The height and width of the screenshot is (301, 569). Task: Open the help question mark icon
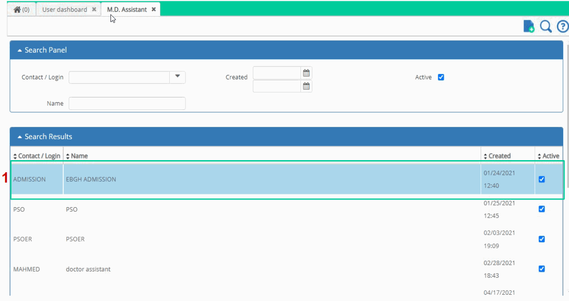(x=563, y=26)
